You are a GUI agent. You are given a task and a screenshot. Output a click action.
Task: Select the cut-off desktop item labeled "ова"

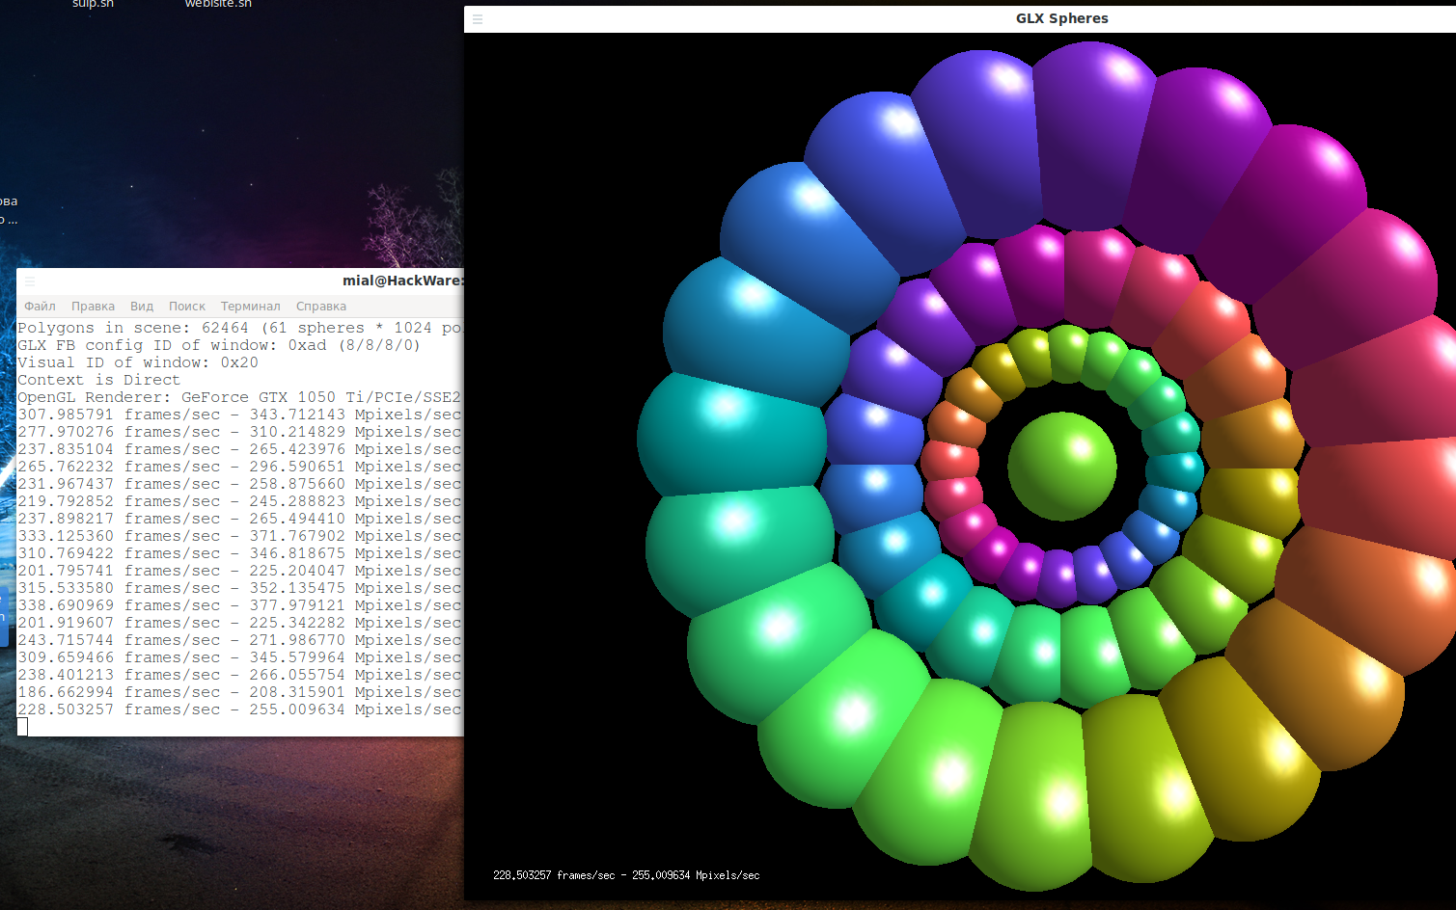tap(9, 201)
